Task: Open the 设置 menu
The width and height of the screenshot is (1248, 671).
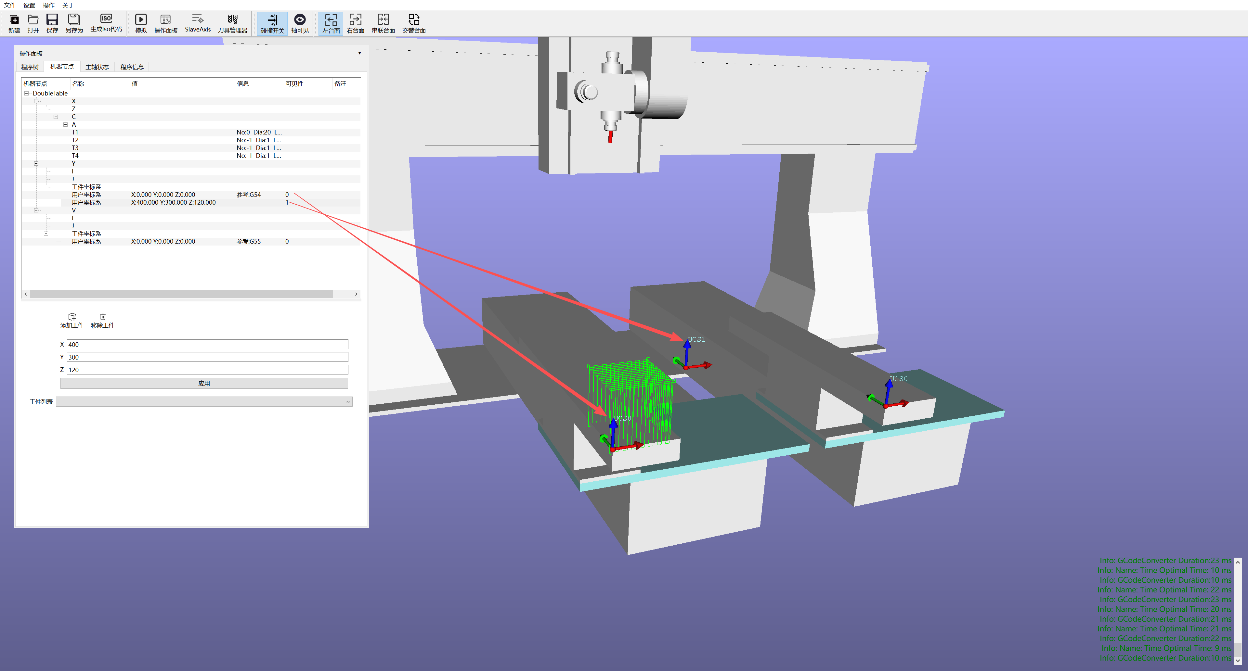Action: [x=29, y=5]
